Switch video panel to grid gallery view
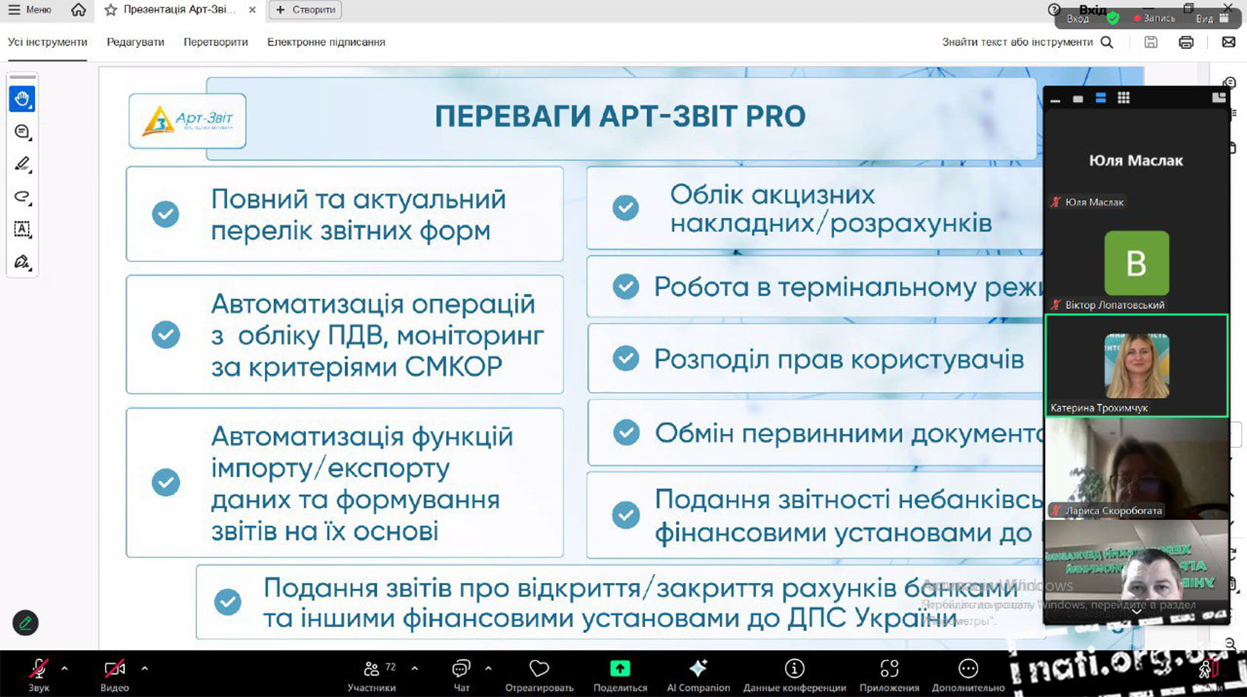The width and height of the screenshot is (1247, 697). pos(1124,98)
